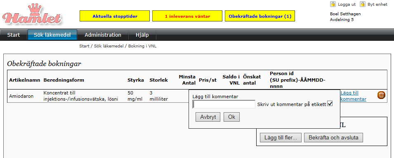Click the Storlek column header

158,80
